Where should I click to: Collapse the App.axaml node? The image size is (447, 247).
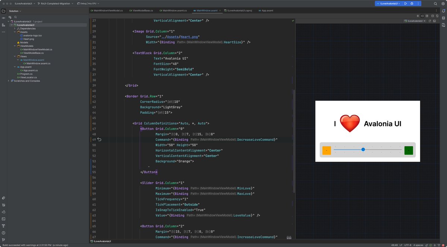[15, 67]
